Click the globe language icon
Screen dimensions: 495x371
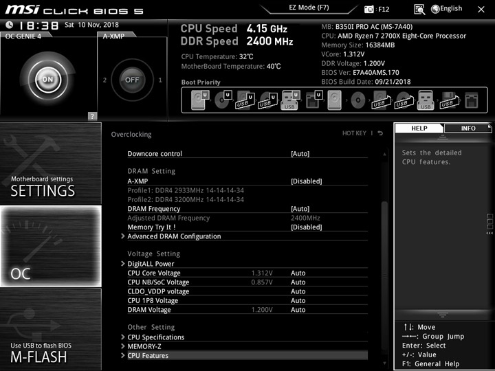[x=435, y=9]
